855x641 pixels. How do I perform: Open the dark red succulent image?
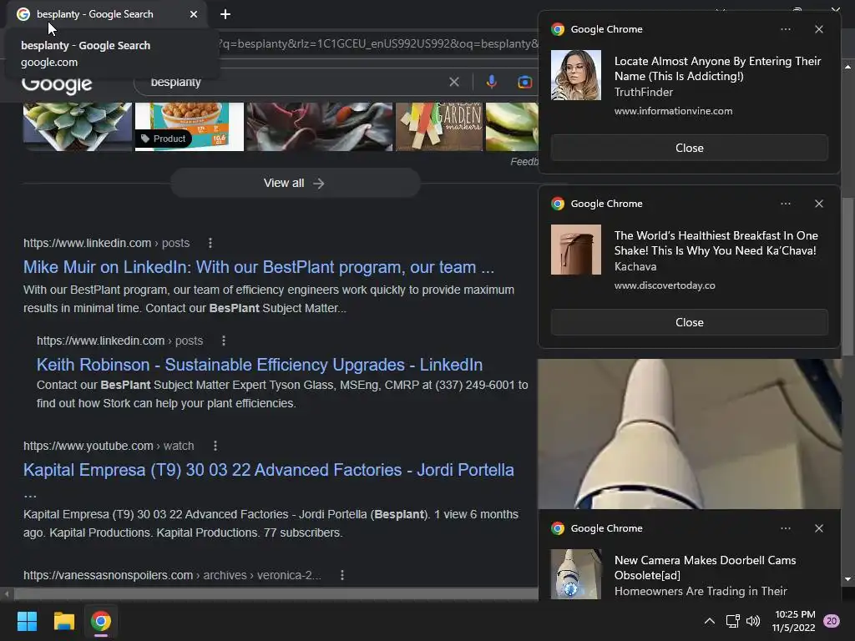[x=319, y=127]
